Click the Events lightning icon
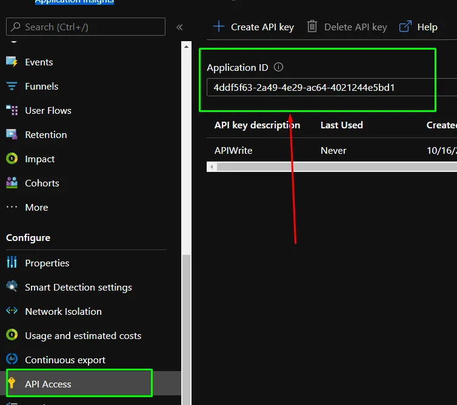This screenshot has height=405, width=457. (12, 62)
